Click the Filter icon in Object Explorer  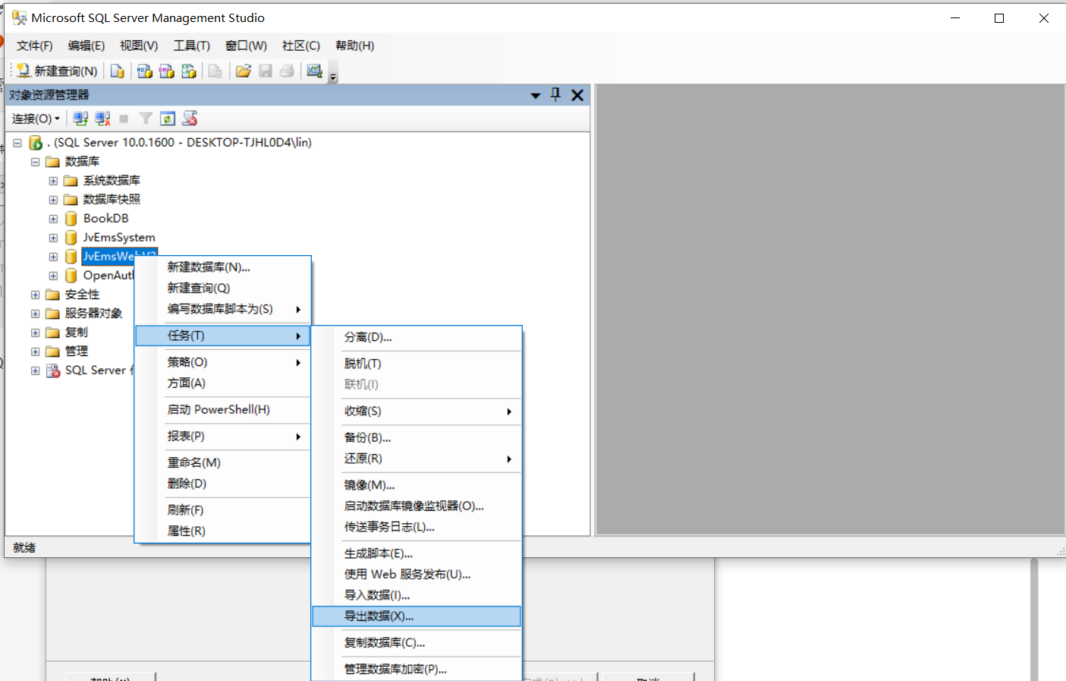point(145,118)
